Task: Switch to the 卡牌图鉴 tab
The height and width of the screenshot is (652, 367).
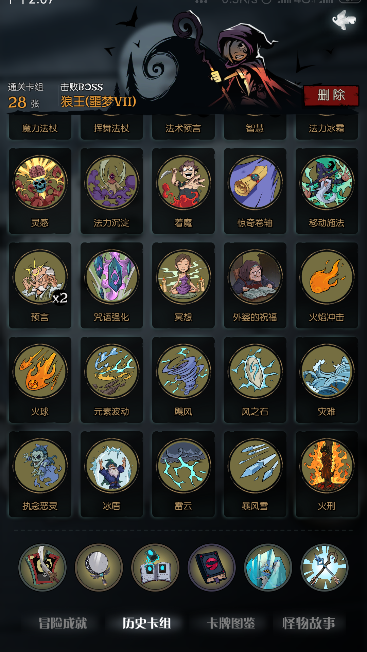Action: 231,623
